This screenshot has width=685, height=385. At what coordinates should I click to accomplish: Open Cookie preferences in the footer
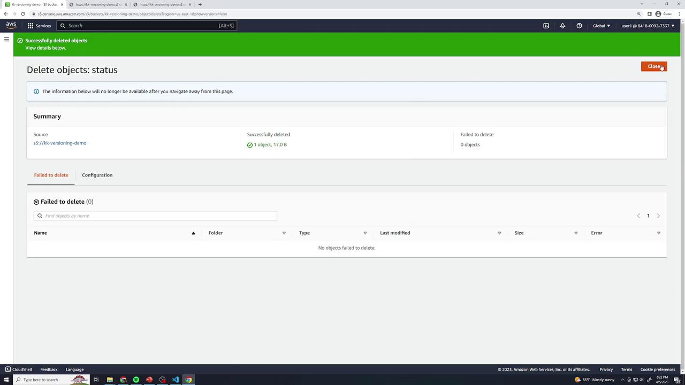pyautogui.click(x=658, y=369)
